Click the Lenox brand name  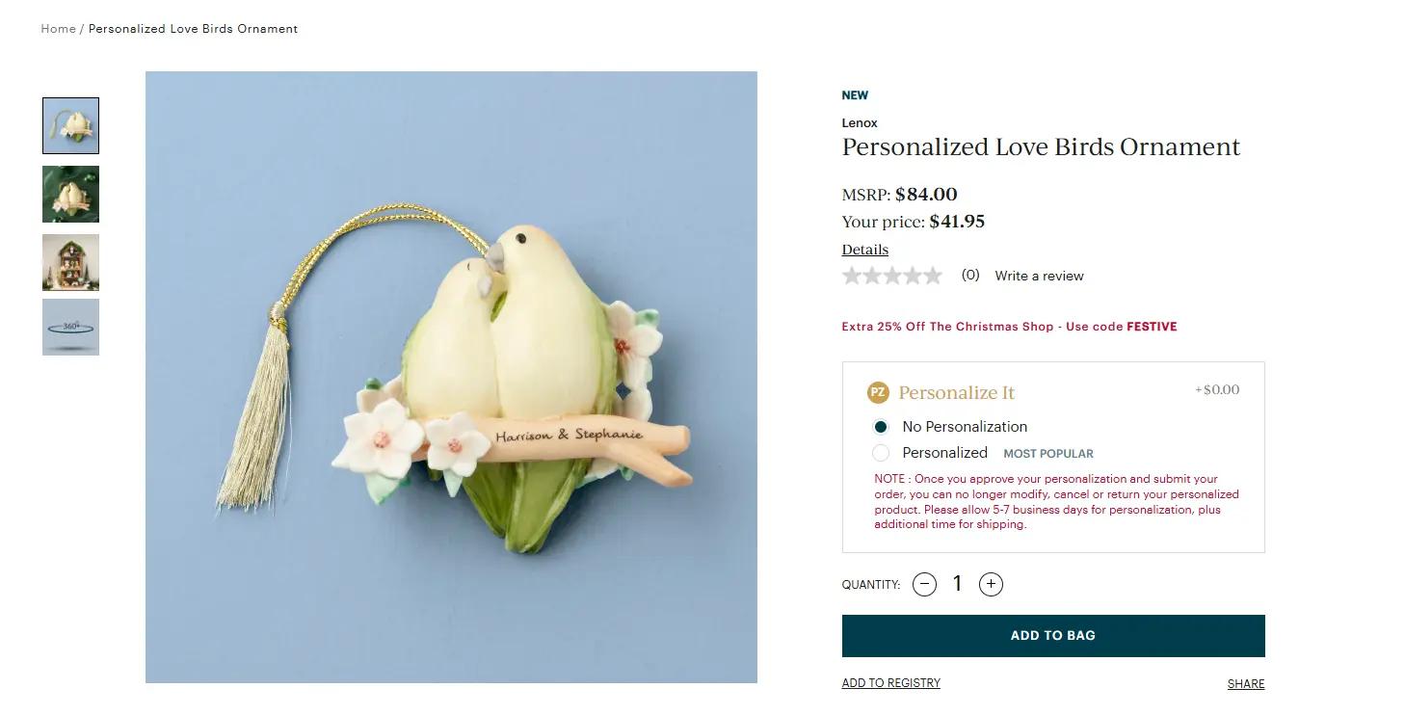(x=860, y=123)
